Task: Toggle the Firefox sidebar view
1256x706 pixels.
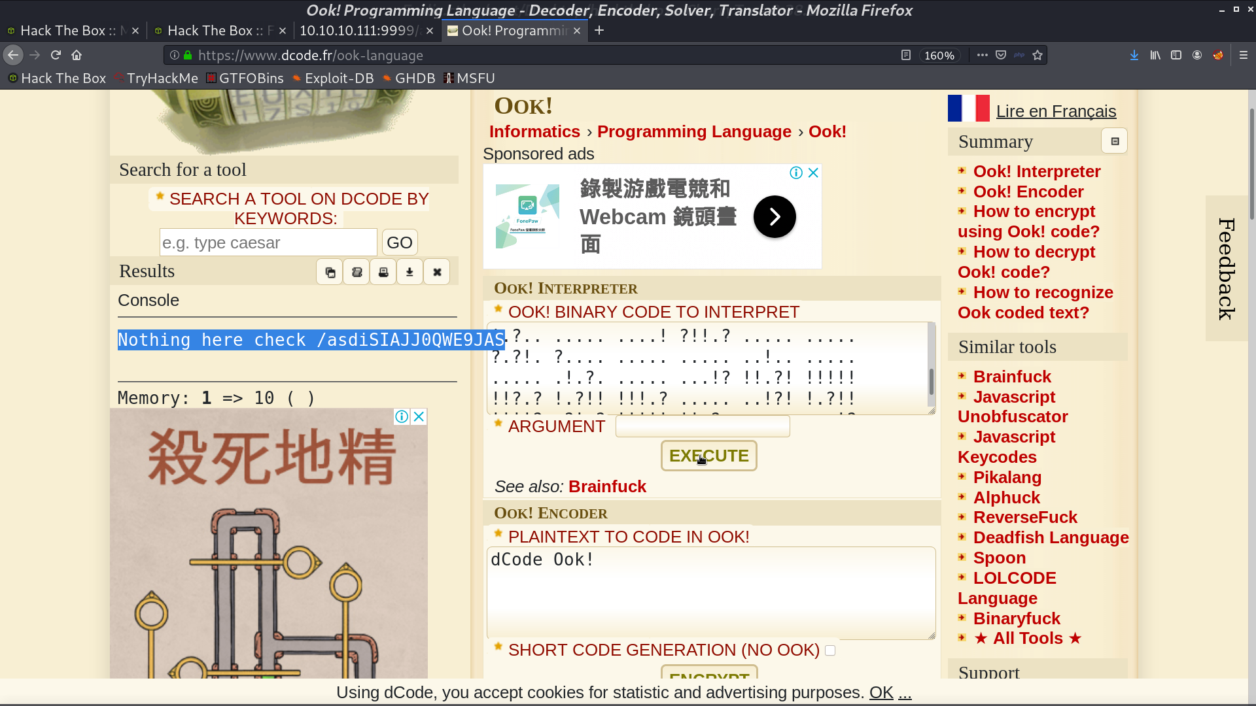Action: pyautogui.click(x=1176, y=56)
